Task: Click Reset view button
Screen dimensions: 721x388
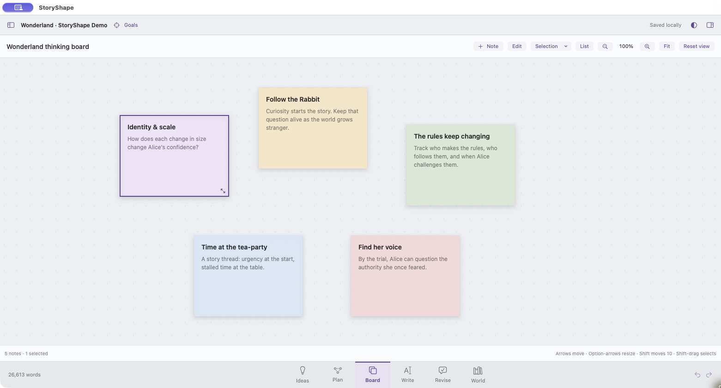Action: tap(697, 46)
